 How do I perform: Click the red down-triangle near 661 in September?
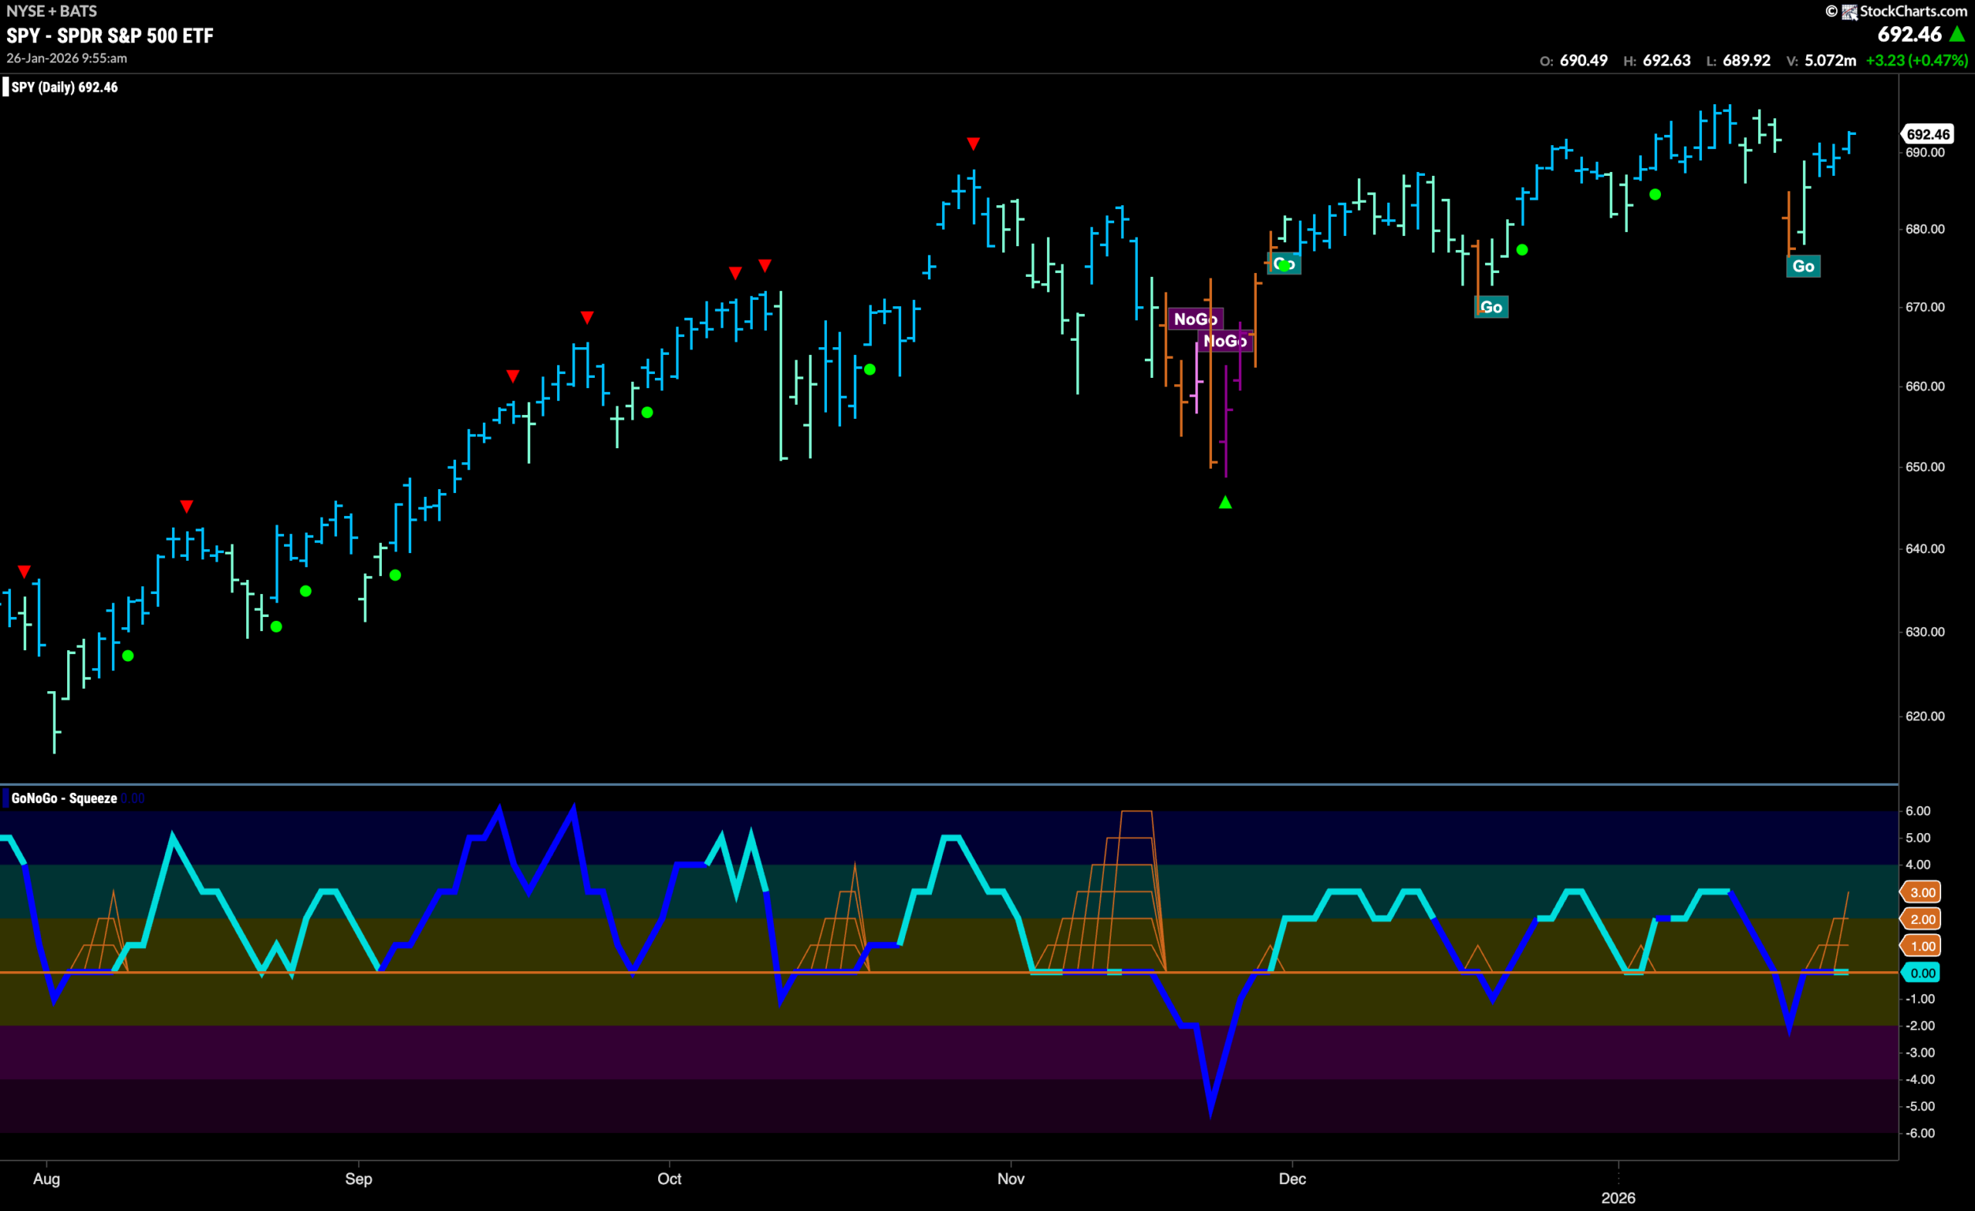click(x=513, y=376)
